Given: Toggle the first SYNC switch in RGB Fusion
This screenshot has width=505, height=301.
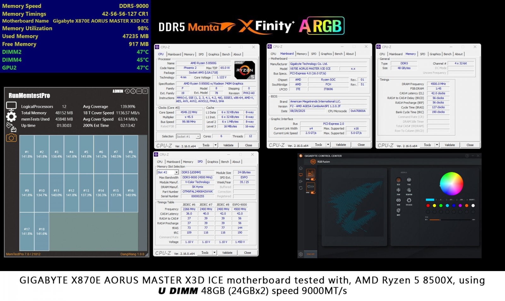Looking at the screenshot, I should (313, 179).
